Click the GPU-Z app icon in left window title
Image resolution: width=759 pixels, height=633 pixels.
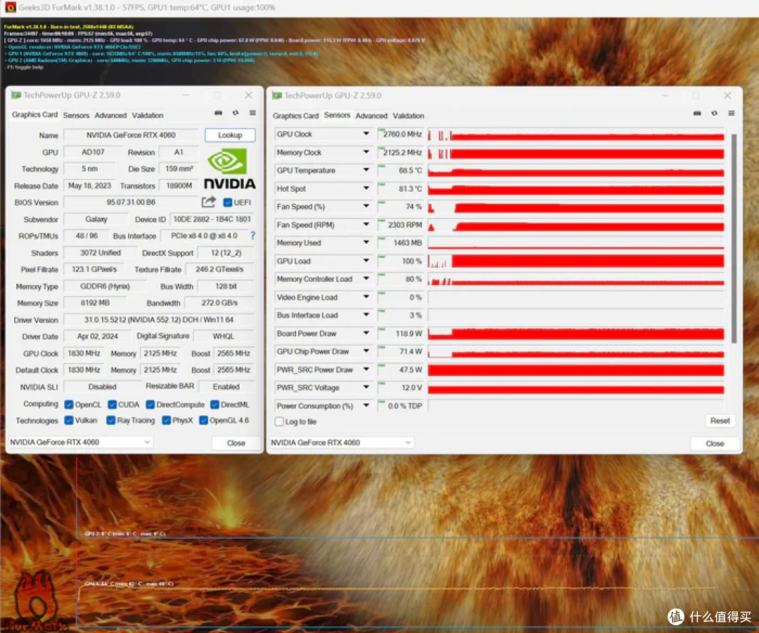pyautogui.click(x=16, y=95)
